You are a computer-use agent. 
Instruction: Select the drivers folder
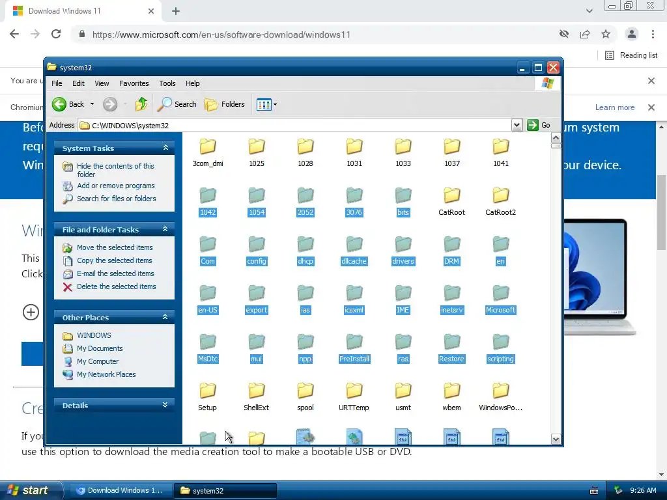click(x=403, y=250)
